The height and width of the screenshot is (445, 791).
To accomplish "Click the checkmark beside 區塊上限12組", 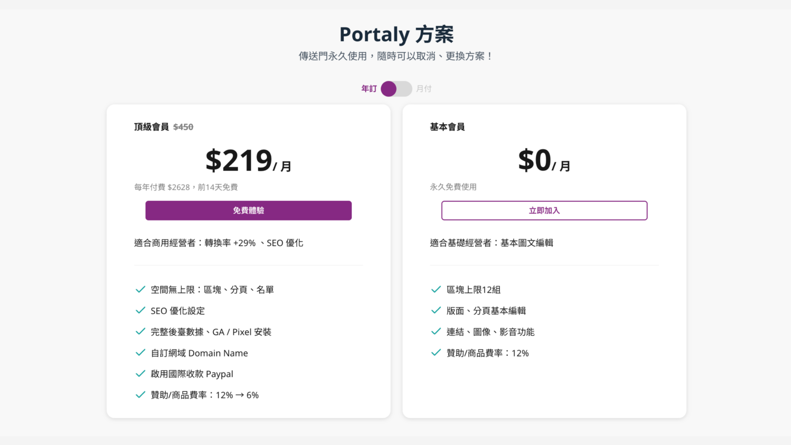I will (x=436, y=289).
